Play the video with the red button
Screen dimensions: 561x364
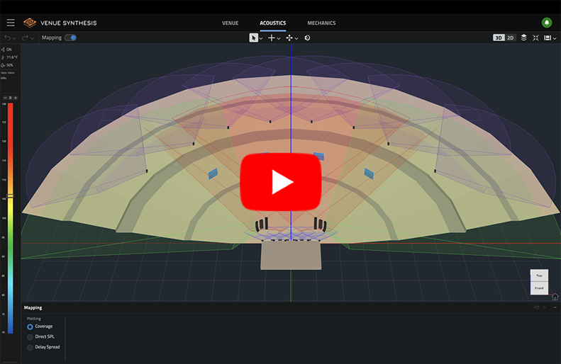(281, 182)
